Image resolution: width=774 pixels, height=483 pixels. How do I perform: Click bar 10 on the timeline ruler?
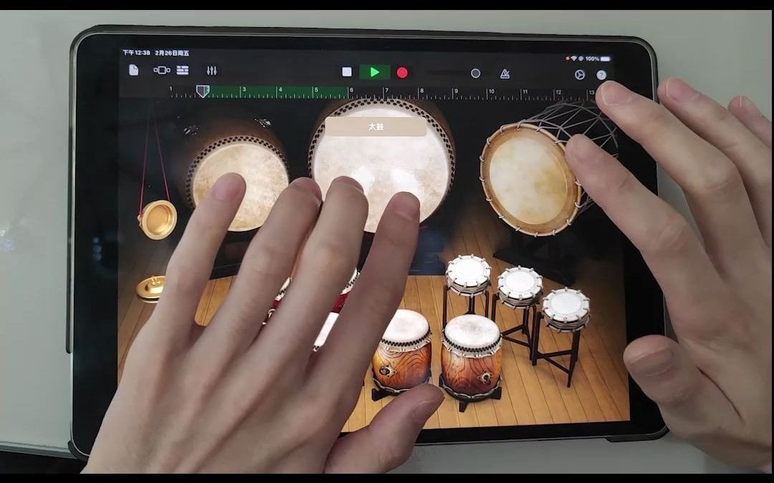click(x=491, y=93)
